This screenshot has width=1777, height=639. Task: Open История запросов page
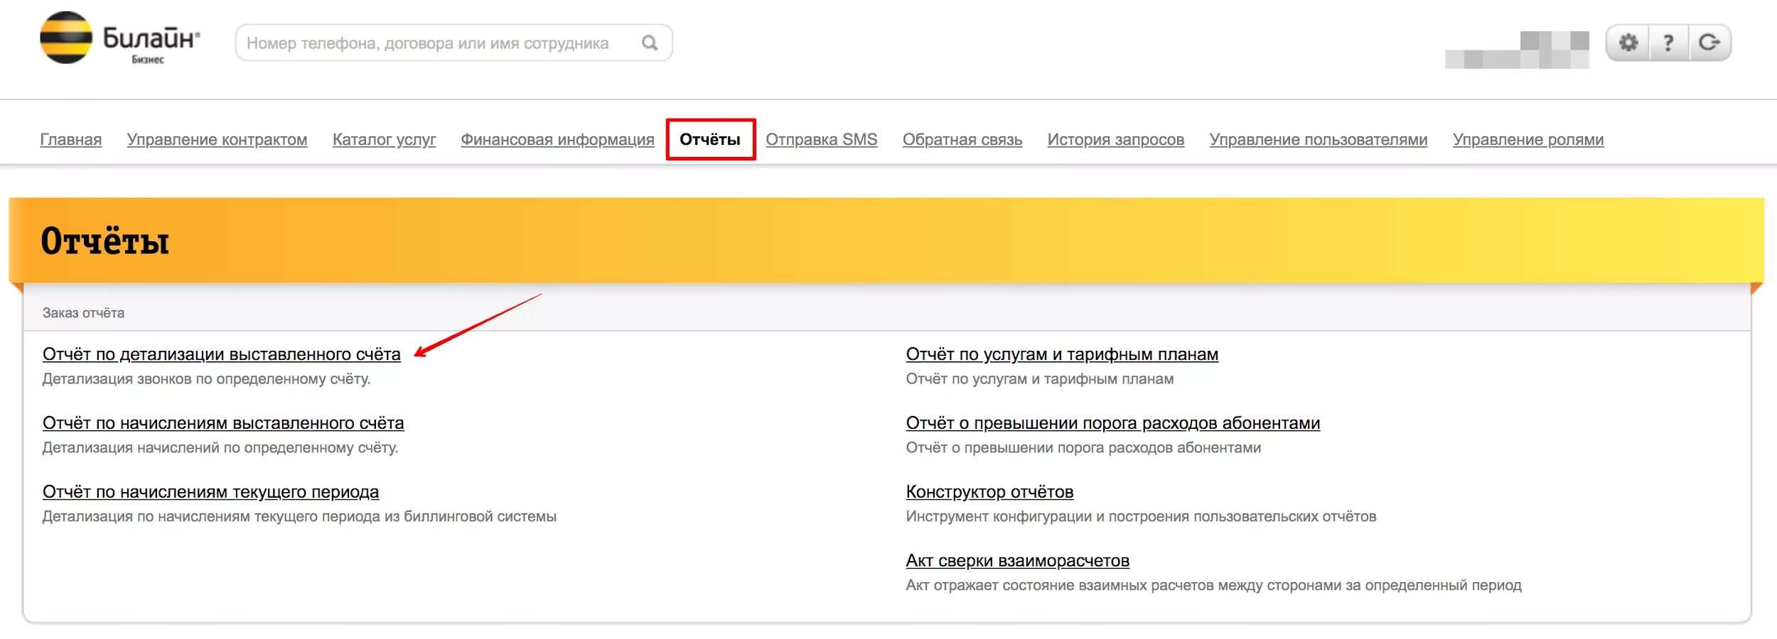1116,140
